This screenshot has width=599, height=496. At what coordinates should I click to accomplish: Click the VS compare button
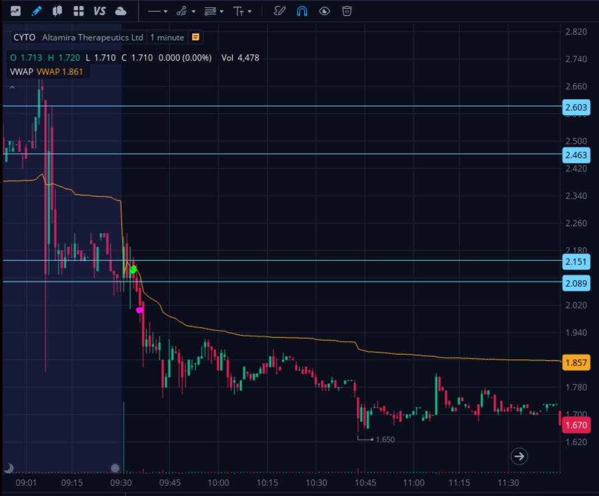pos(100,11)
